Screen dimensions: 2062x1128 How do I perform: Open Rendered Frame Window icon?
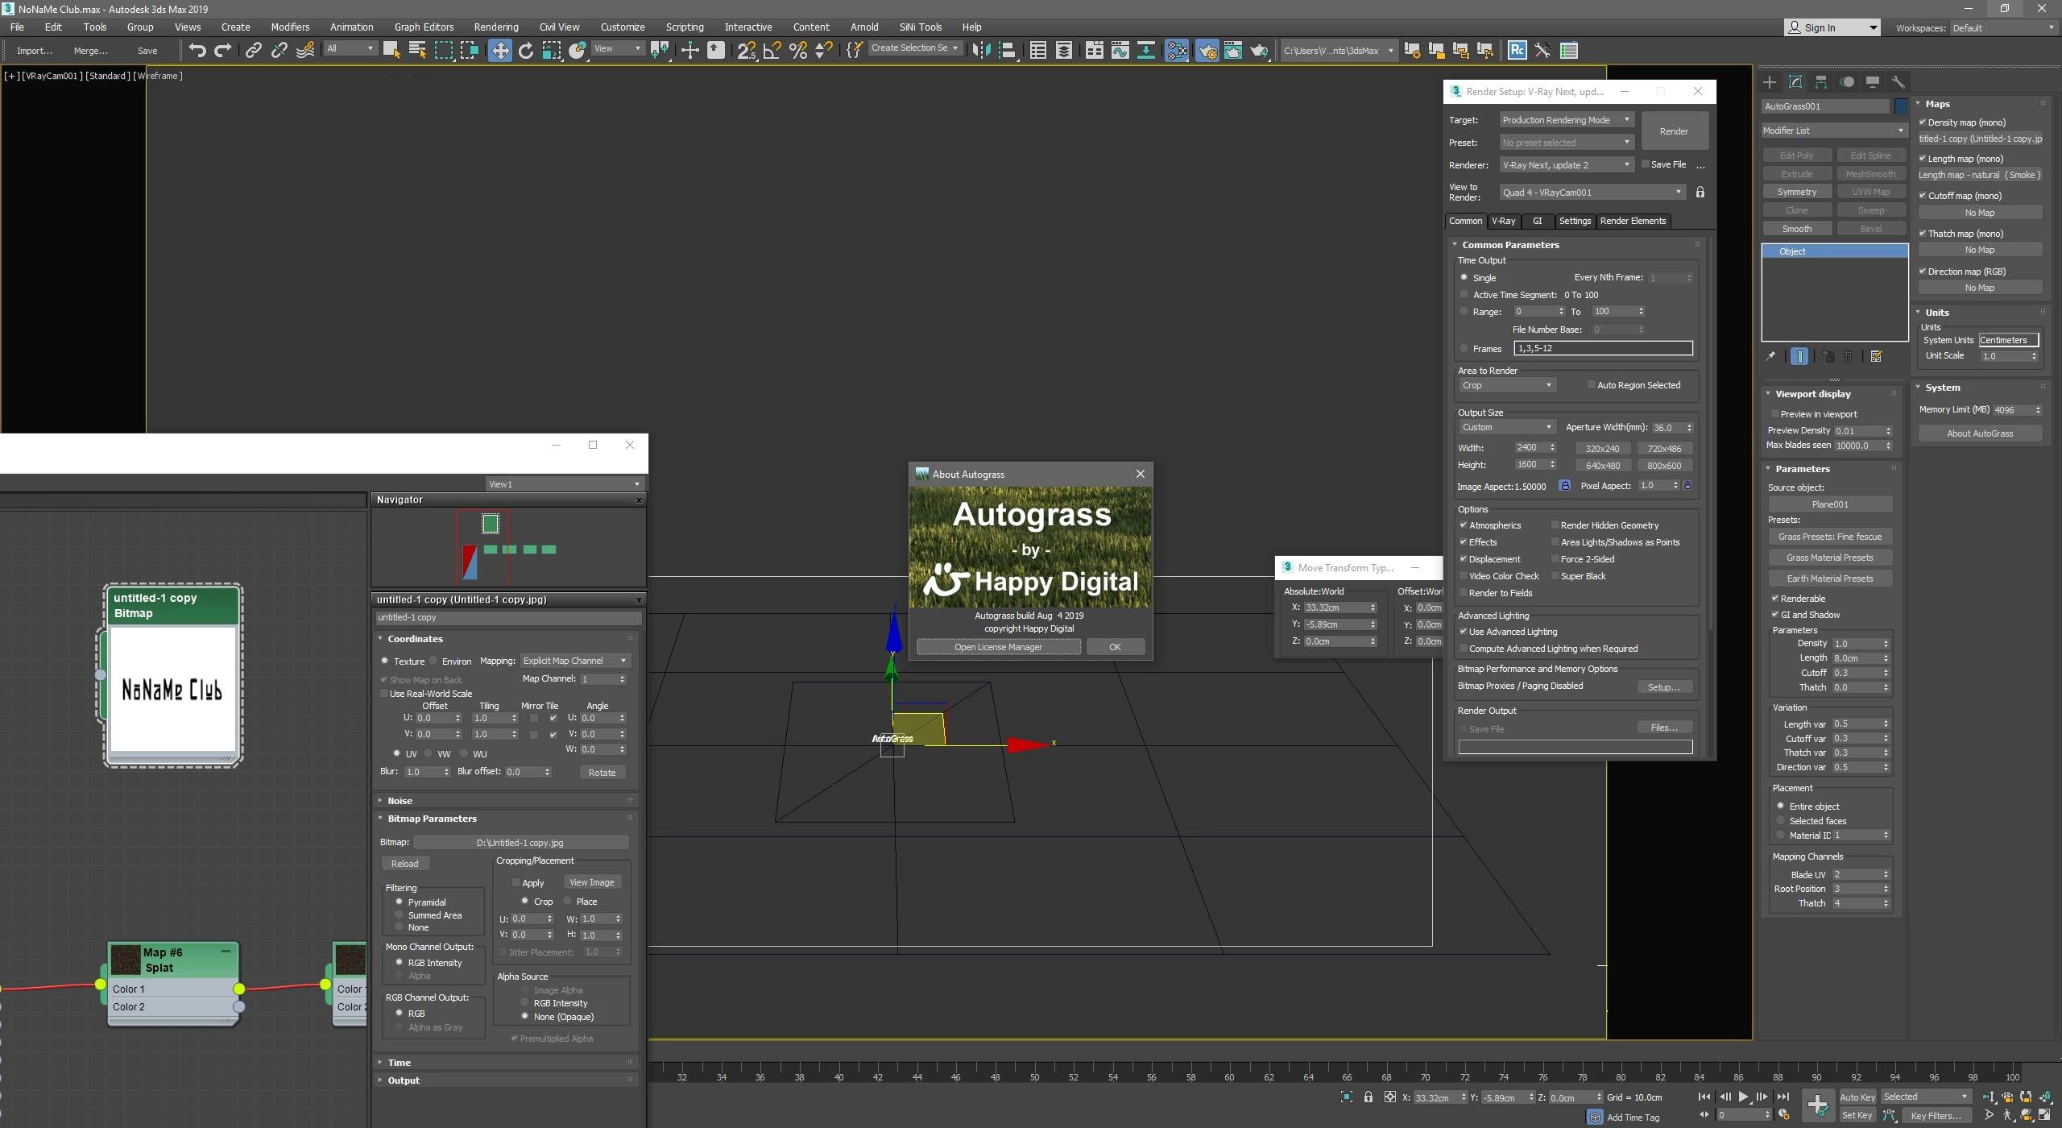pos(1233,50)
